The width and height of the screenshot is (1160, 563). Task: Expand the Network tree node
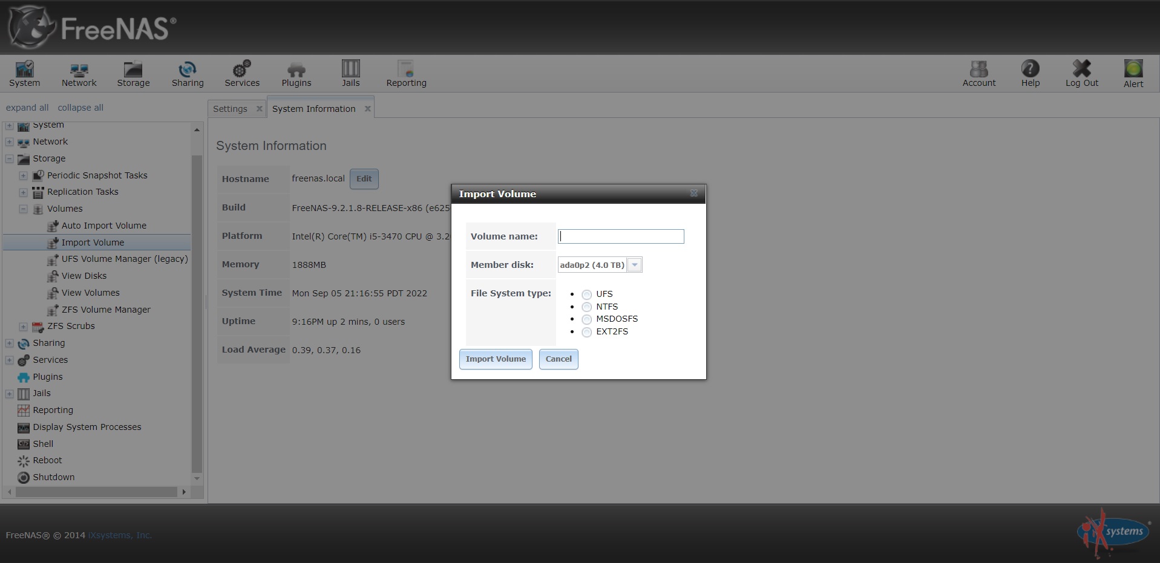[9, 142]
